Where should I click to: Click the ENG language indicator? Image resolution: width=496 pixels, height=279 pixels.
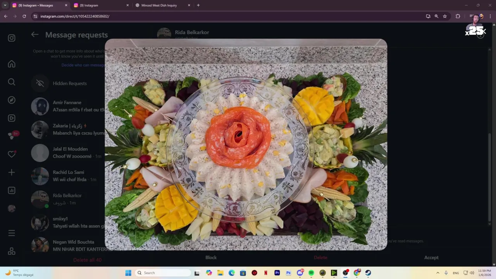[456, 273]
